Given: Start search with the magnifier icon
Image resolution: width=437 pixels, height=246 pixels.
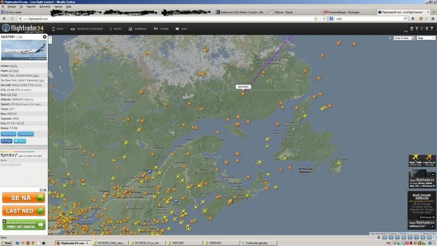Looking at the screenshot, I should tap(405, 19).
